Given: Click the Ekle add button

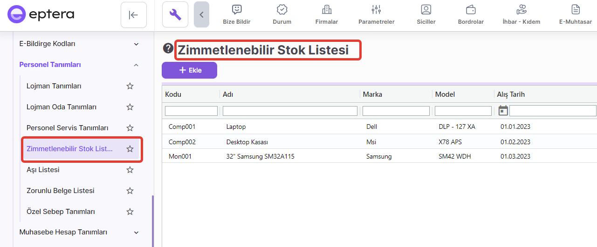Looking at the screenshot, I should click(x=189, y=70).
